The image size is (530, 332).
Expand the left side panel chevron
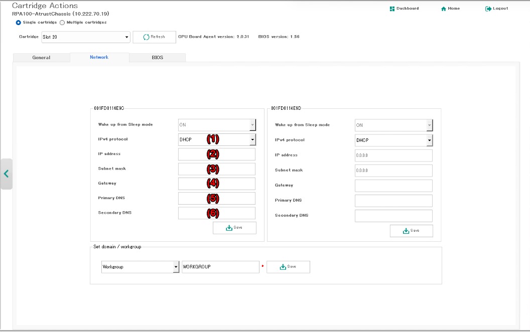click(6, 174)
